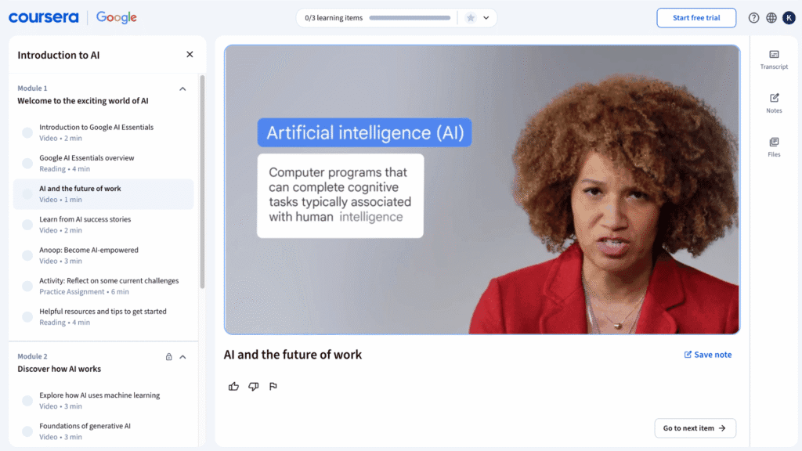This screenshot has height=451, width=802.
Task: Open Activity: Reflect on some current challenges
Action: pyautogui.click(x=104, y=286)
